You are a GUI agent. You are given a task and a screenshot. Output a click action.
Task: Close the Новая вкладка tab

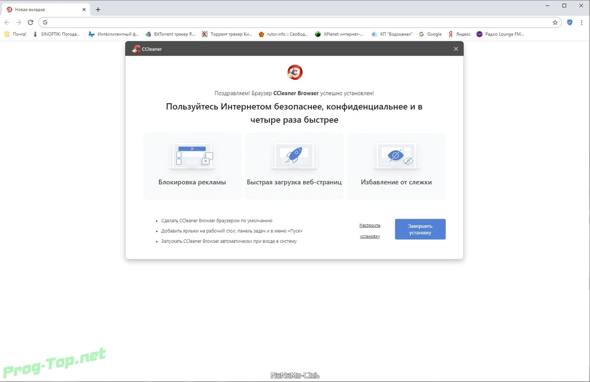click(x=84, y=9)
